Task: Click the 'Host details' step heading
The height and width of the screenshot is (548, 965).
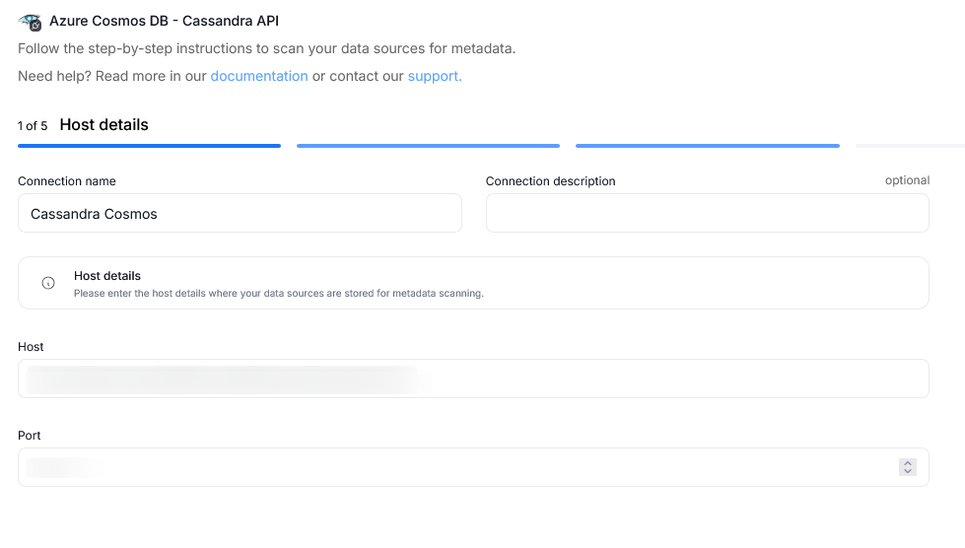Action: pyautogui.click(x=104, y=125)
